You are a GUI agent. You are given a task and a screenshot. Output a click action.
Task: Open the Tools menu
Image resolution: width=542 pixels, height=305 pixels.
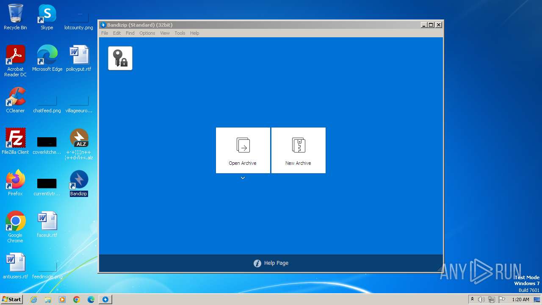(x=180, y=33)
